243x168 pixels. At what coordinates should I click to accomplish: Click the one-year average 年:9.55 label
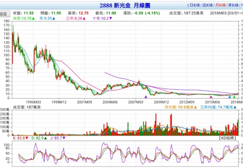(x=46, y=18)
